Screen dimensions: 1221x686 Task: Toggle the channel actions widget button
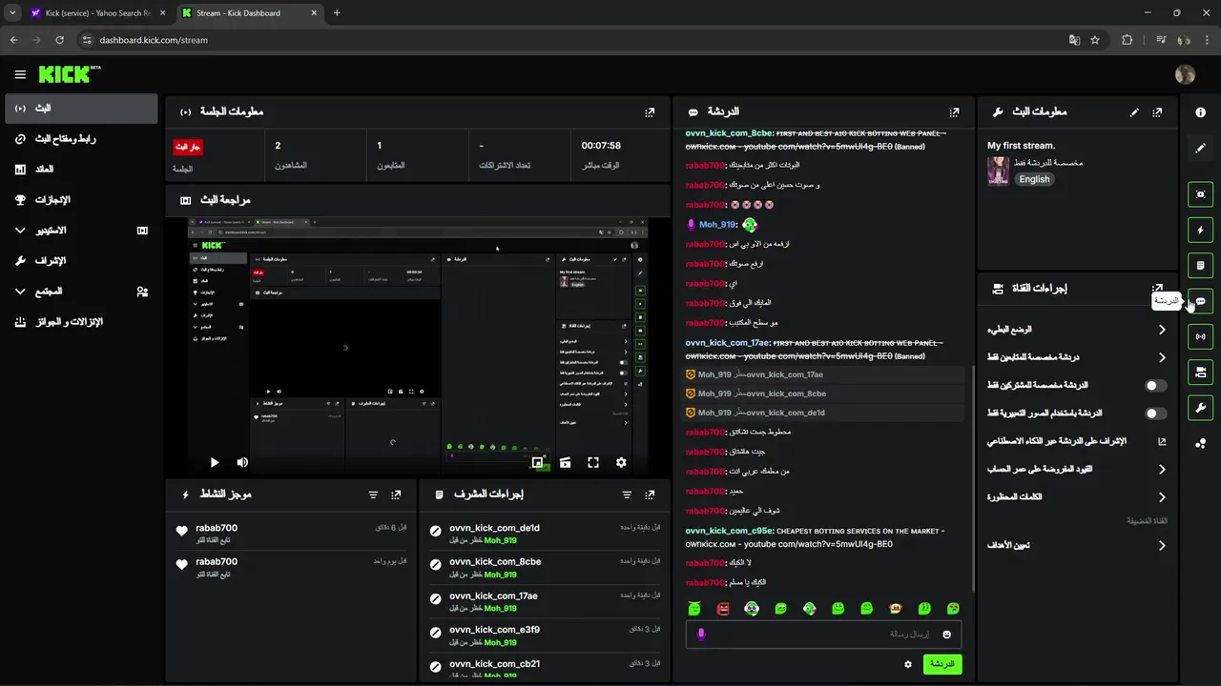[x=1200, y=372]
